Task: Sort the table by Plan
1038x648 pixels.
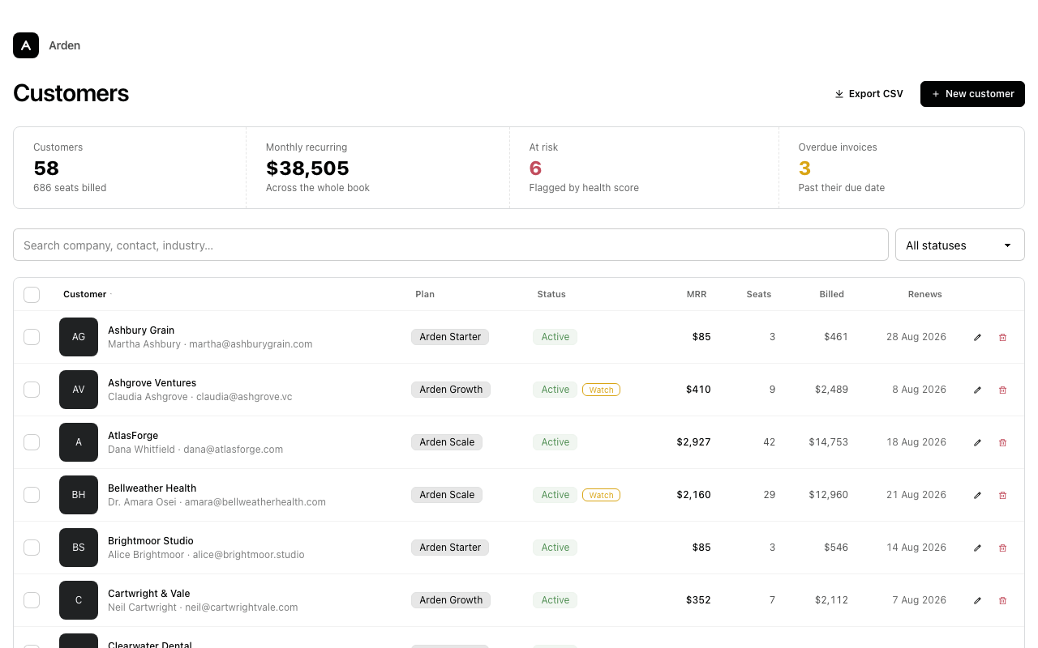Action: (x=425, y=294)
